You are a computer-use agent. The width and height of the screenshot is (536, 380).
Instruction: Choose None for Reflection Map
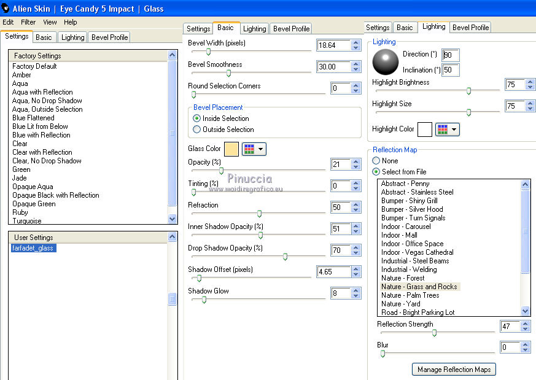point(385,161)
